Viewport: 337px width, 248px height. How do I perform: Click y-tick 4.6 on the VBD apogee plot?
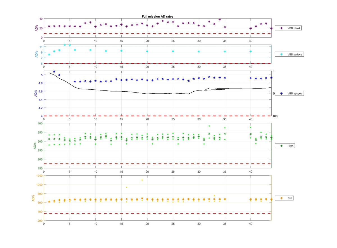point(41,91)
